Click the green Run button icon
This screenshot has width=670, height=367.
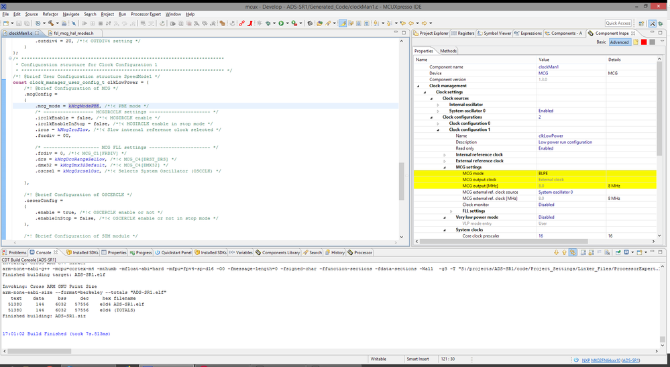[282, 23]
